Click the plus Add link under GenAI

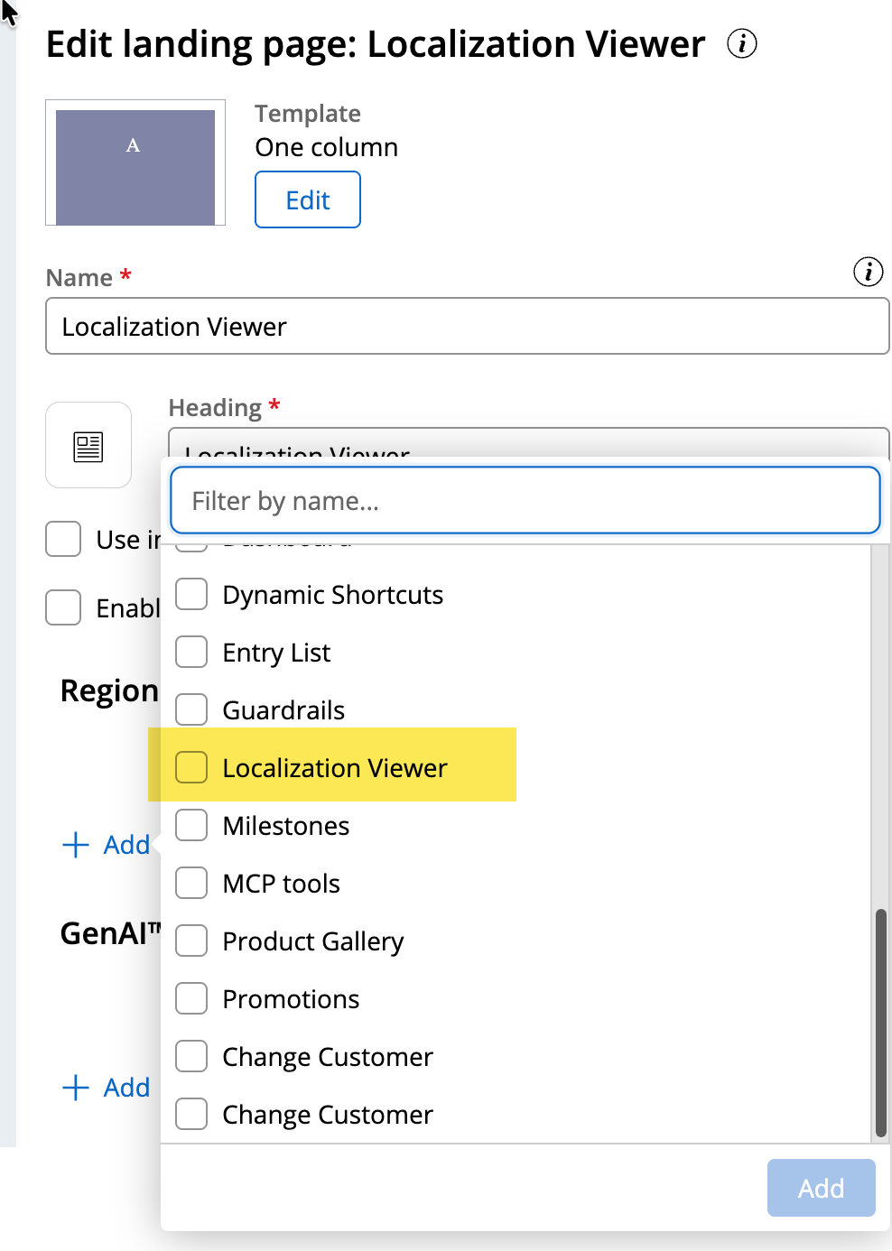106,1088
